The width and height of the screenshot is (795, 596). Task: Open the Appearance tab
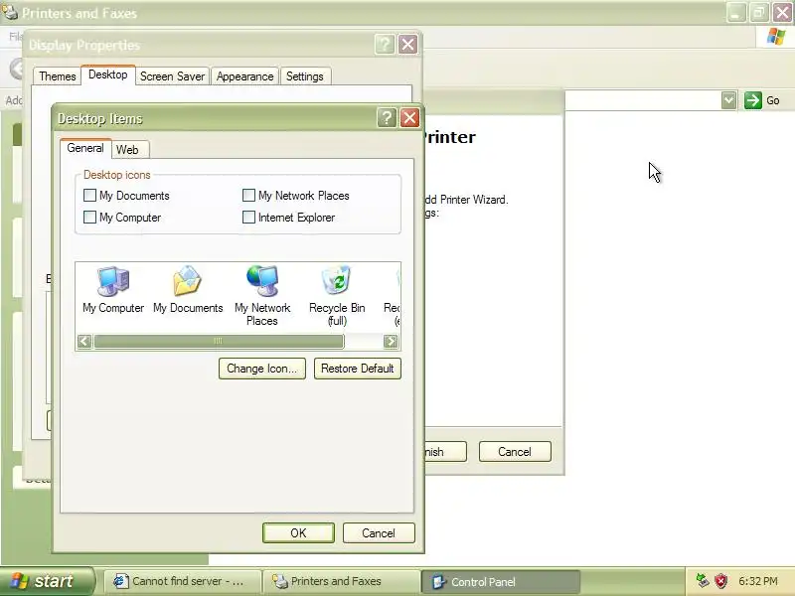pos(244,76)
